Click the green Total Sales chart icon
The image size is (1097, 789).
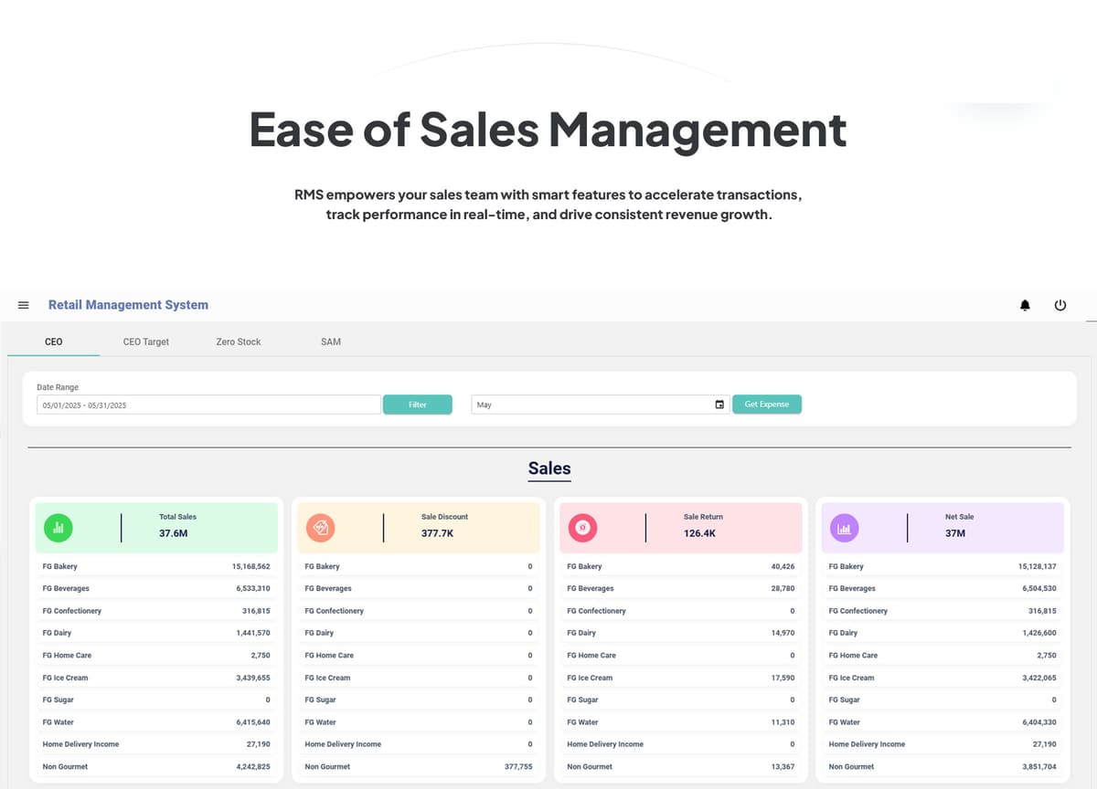pyautogui.click(x=59, y=527)
